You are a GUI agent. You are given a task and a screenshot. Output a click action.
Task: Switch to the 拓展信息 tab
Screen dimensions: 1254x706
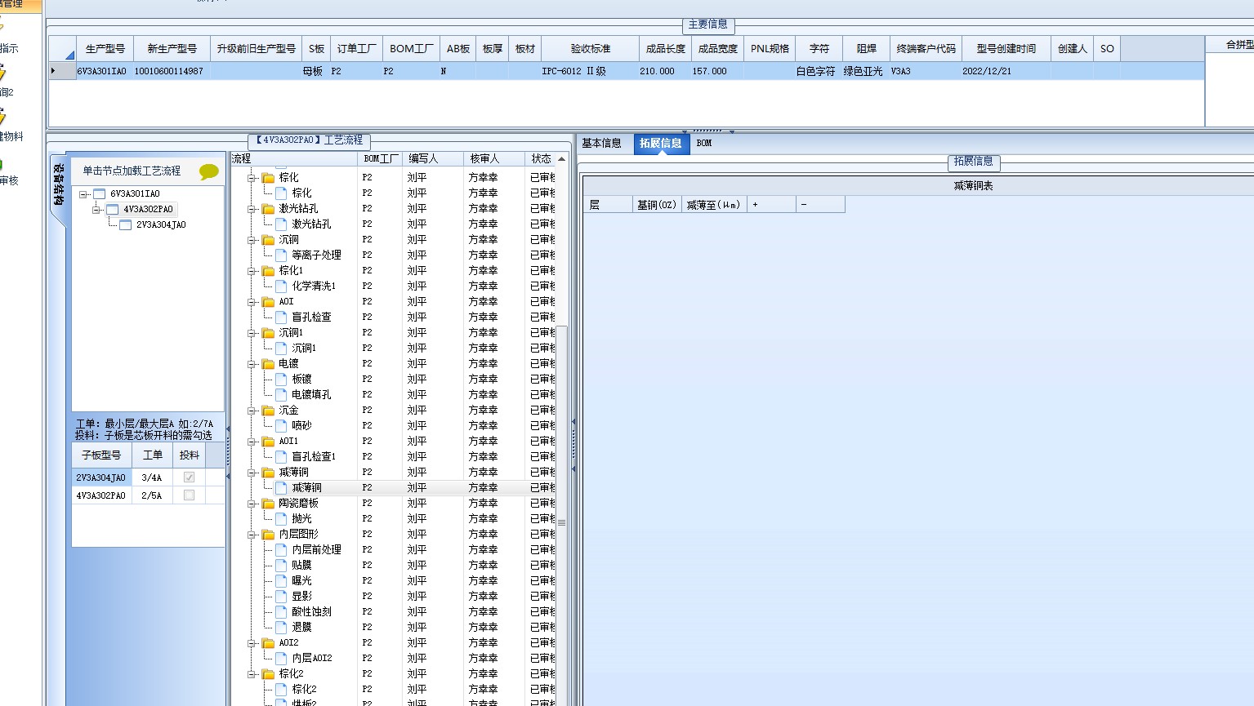pyautogui.click(x=660, y=144)
